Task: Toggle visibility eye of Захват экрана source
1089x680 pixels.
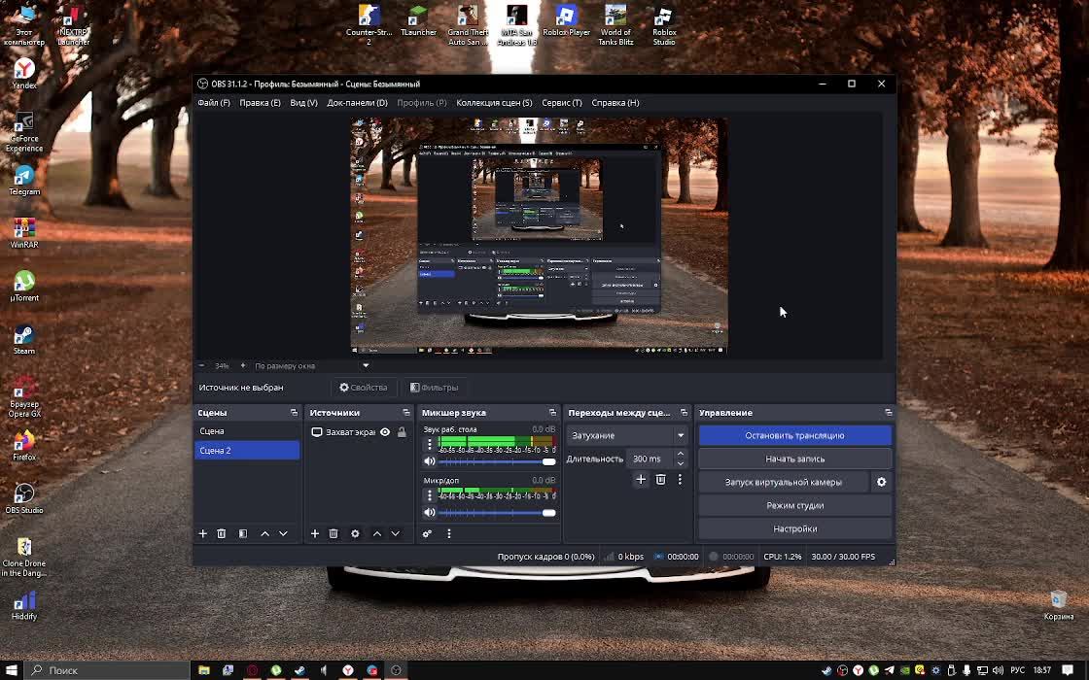Action: coord(385,431)
